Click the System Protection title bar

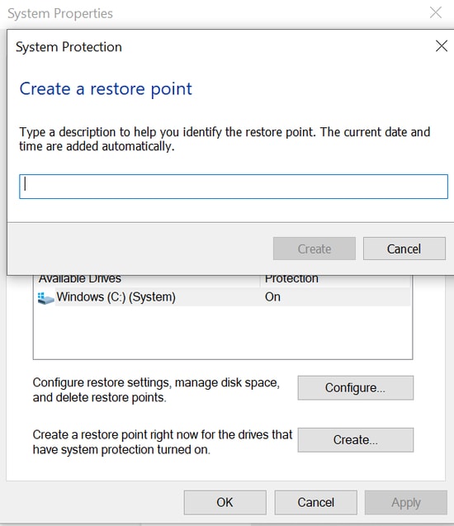pyautogui.click(x=218, y=46)
